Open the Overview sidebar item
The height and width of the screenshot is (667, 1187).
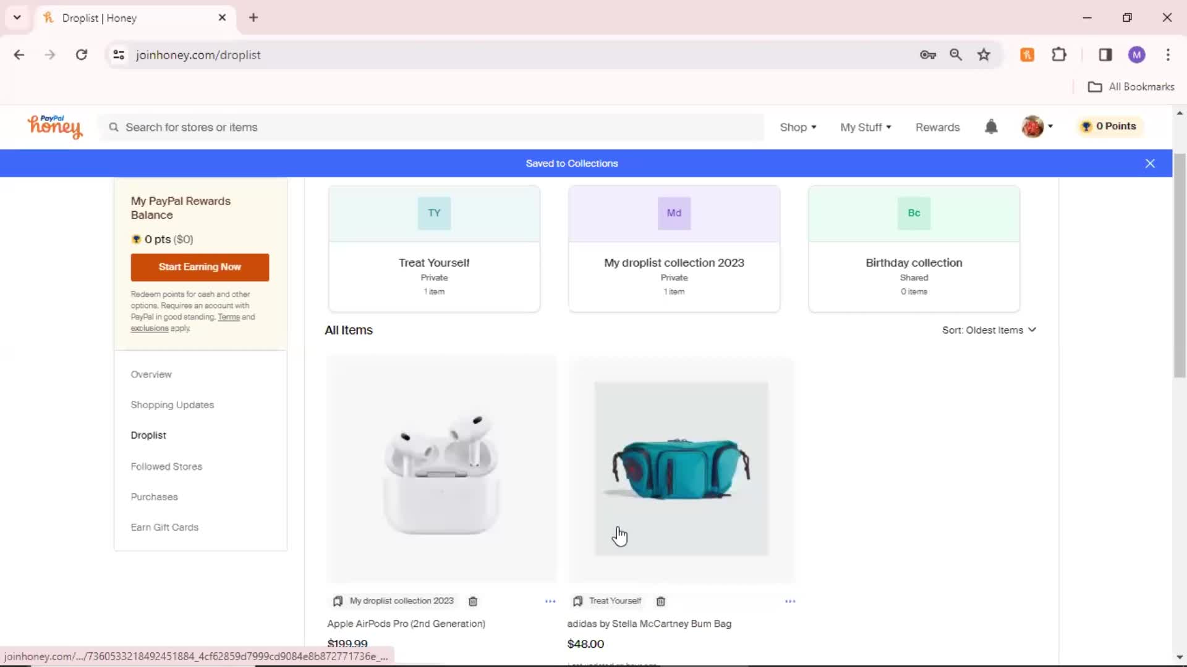151,375
